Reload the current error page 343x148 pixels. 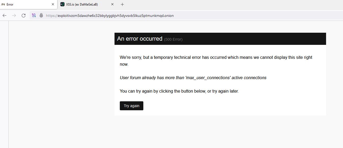24,16
